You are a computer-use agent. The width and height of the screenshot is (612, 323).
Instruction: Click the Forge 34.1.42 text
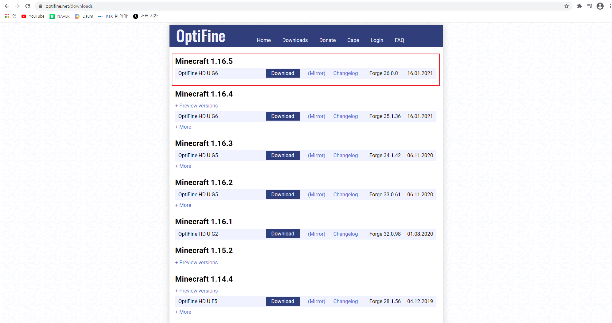point(385,155)
